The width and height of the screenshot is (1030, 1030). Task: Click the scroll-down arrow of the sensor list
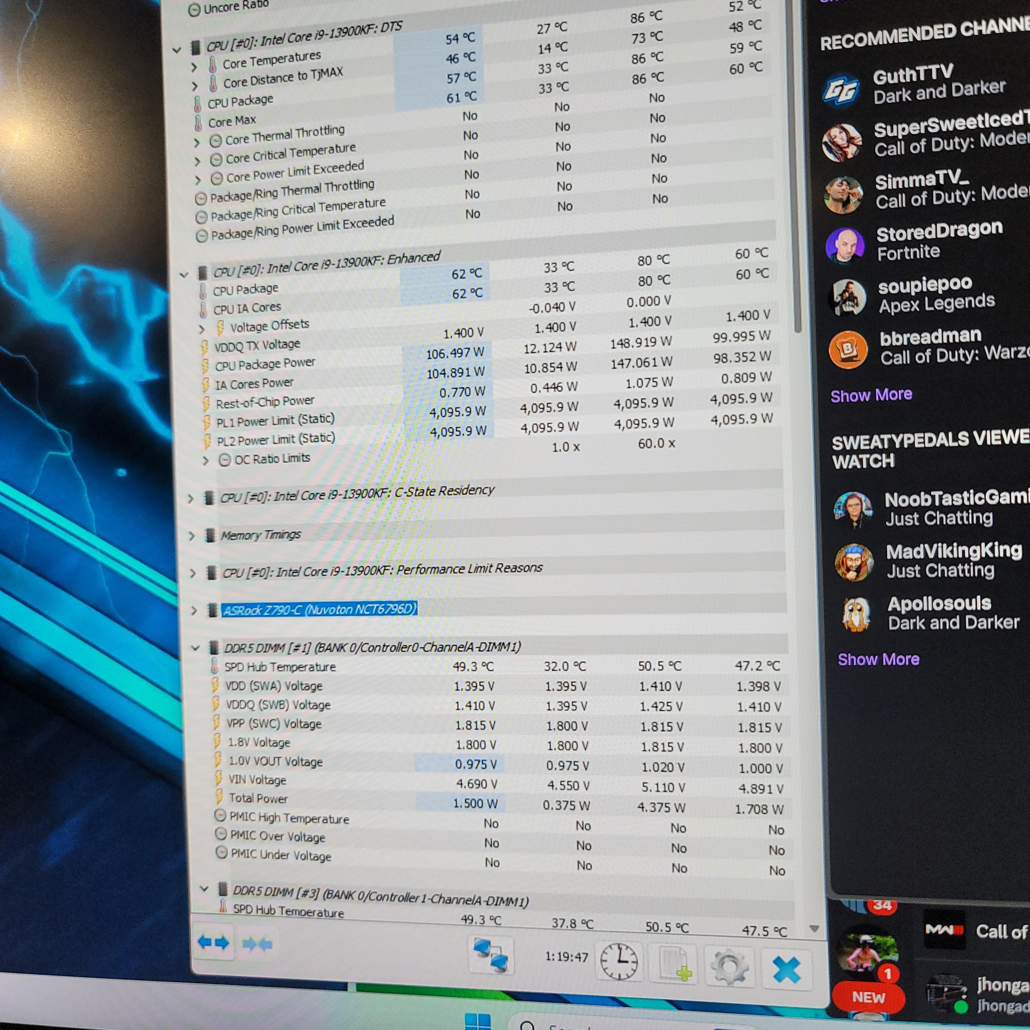point(813,929)
